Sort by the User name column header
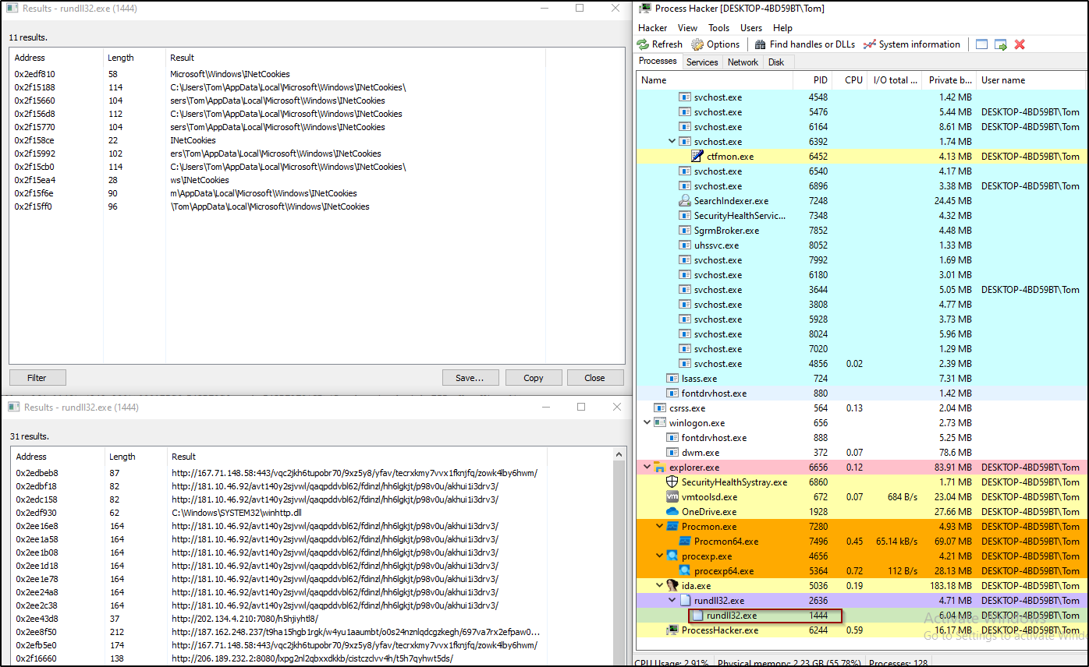 (x=1030, y=80)
